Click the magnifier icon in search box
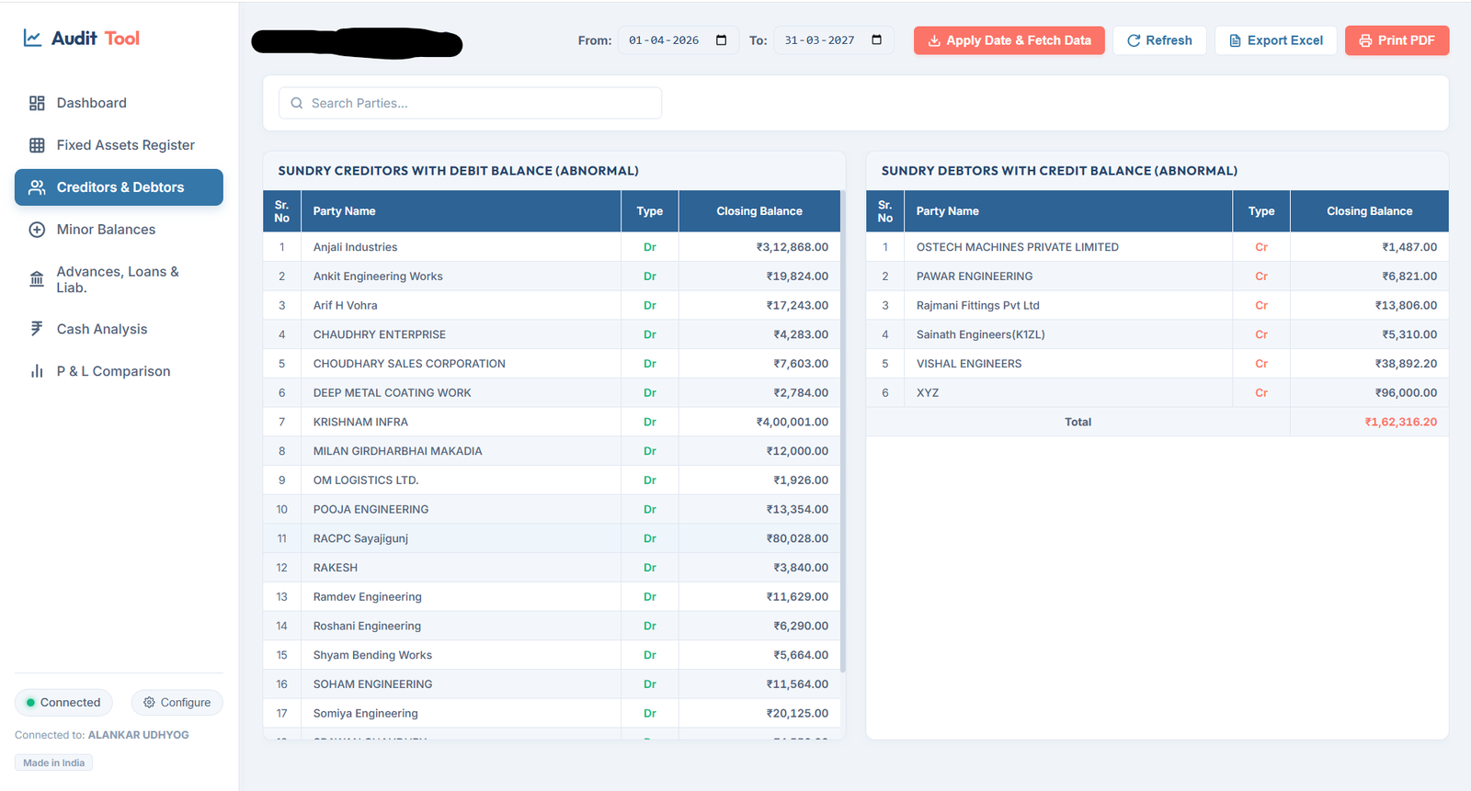The width and height of the screenshot is (1471, 791). (297, 103)
